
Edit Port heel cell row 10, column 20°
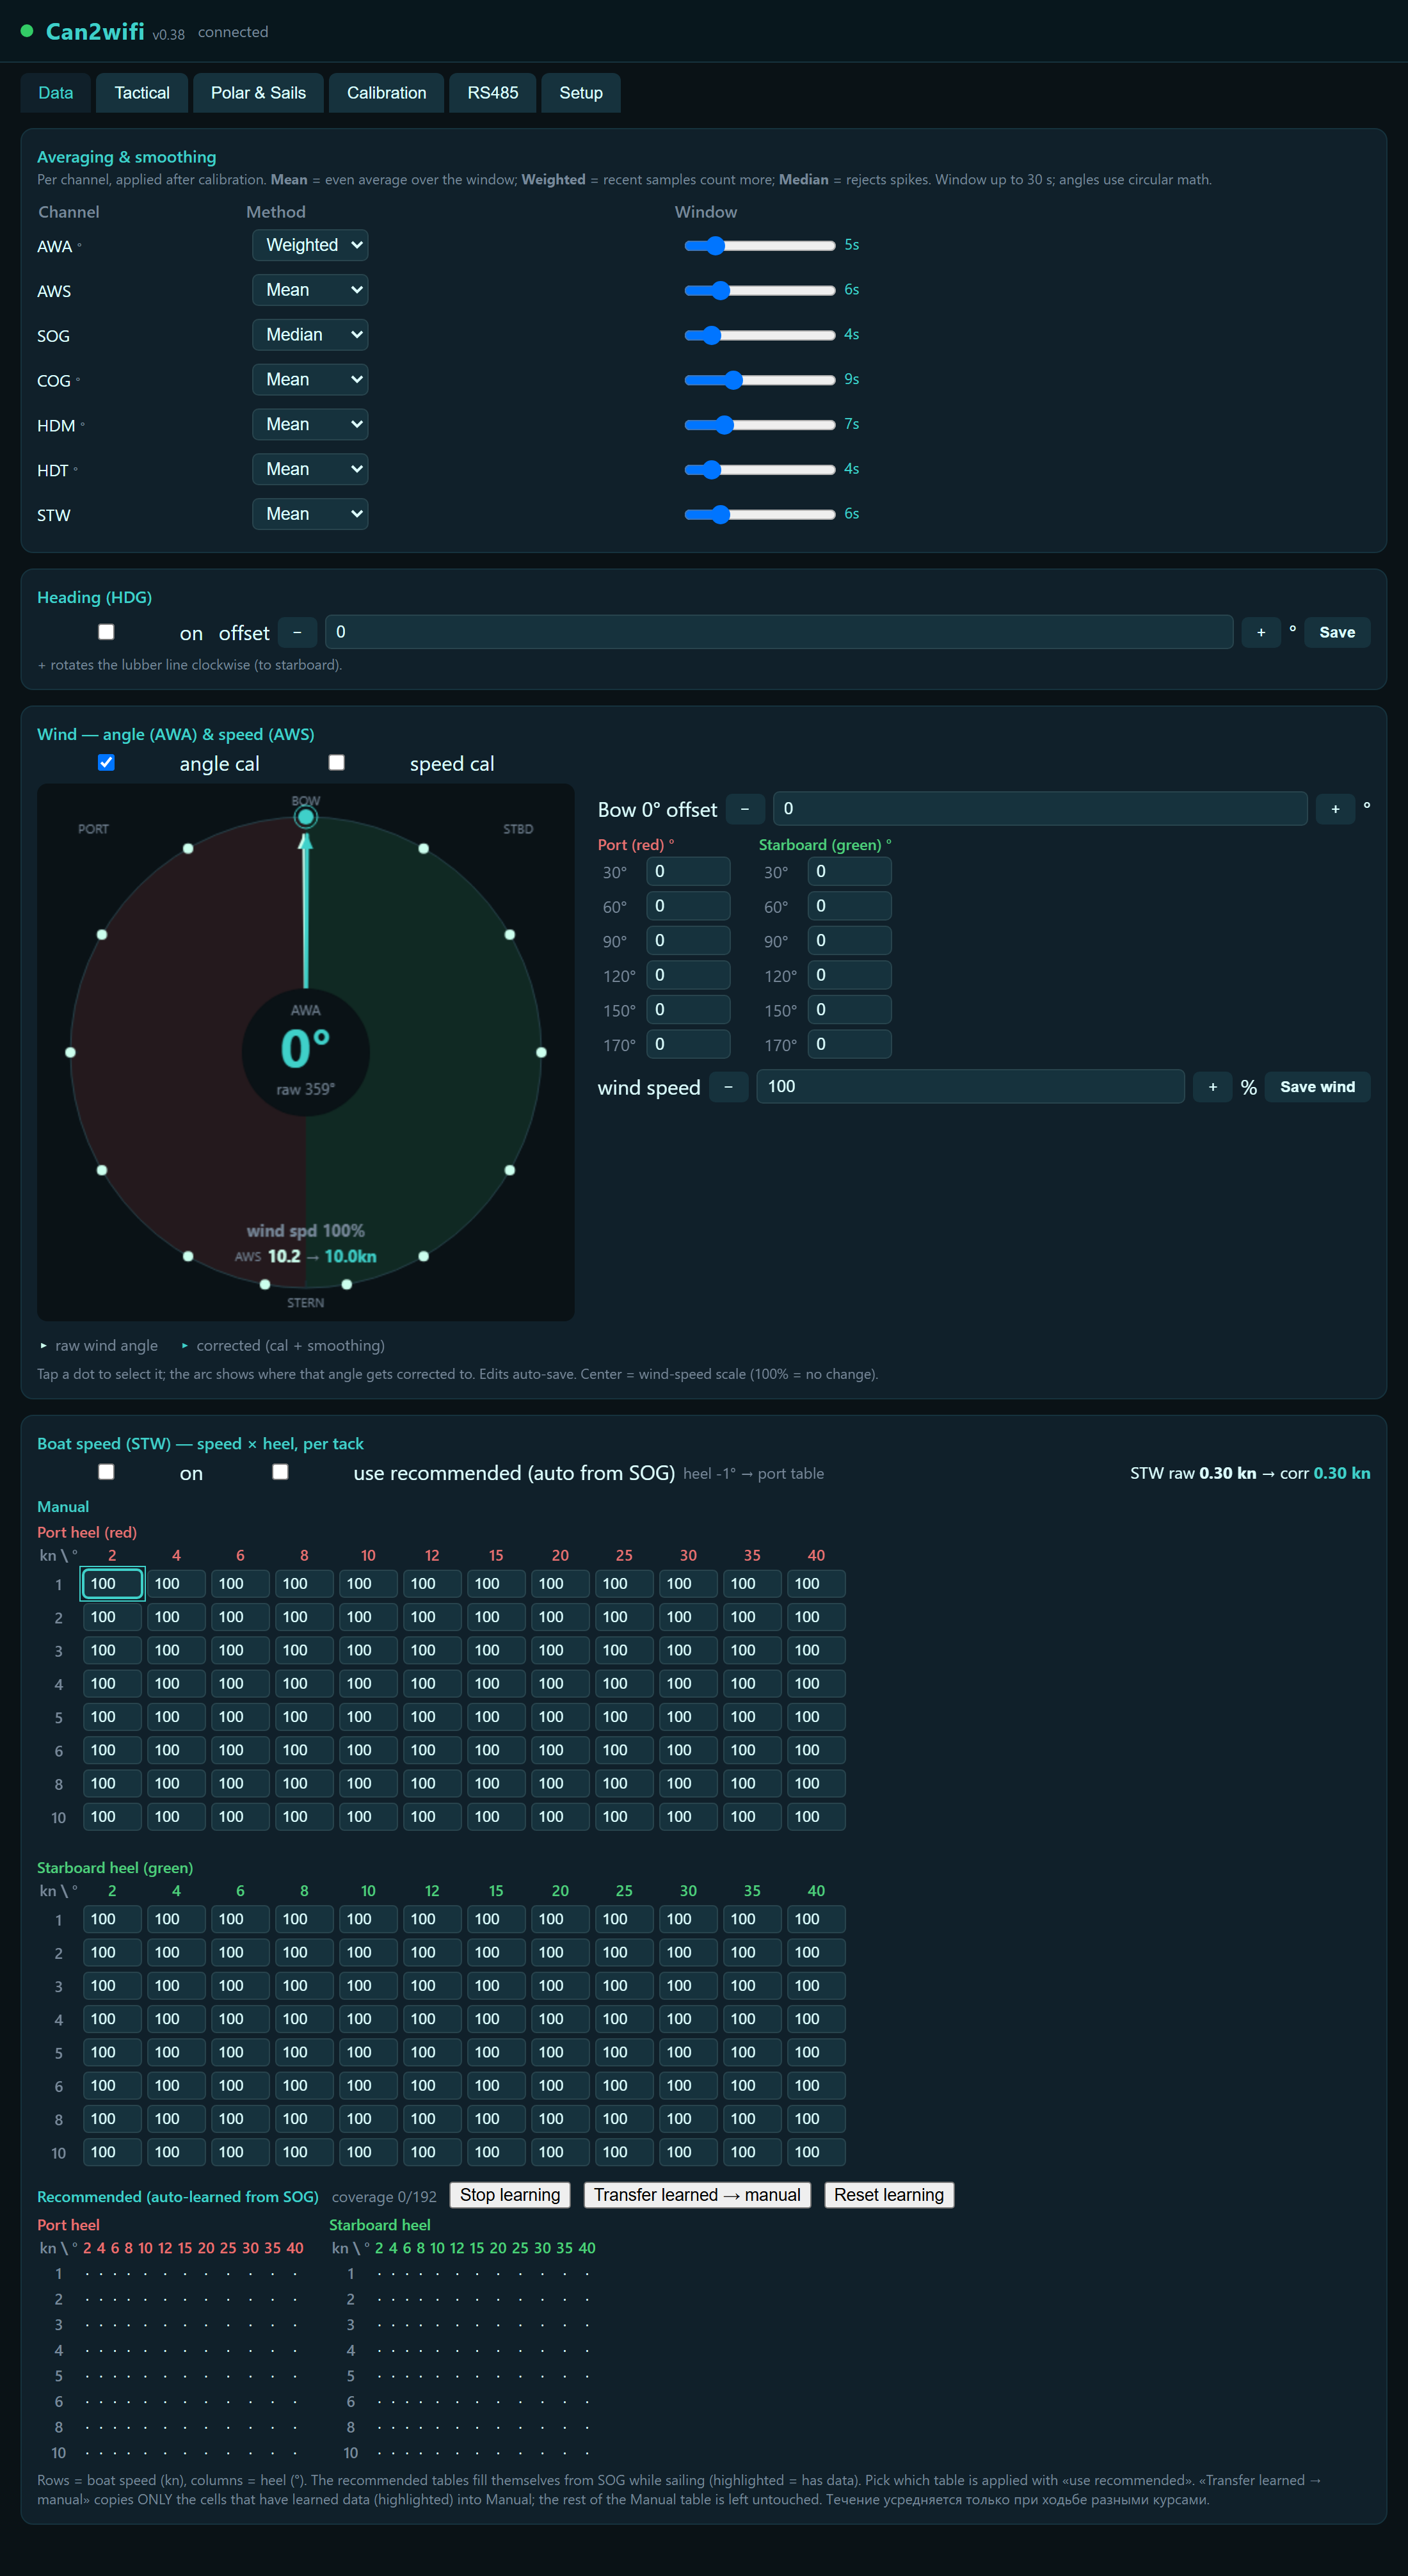560,1817
